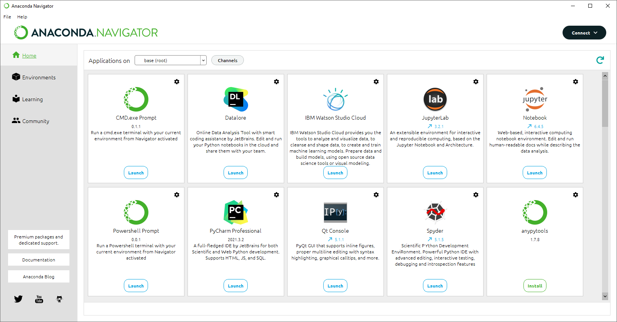Open settings gear on anypytools card
Image resolution: width=617 pixels, height=322 pixels.
coord(576,195)
